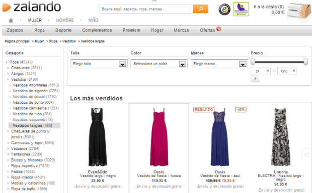Open the Marcas menu
This screenshot has width=312, height=193.
(181, 30)
